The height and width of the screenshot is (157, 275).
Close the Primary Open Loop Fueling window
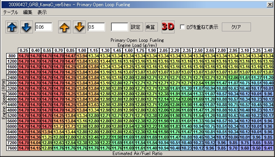coord(270,4)
